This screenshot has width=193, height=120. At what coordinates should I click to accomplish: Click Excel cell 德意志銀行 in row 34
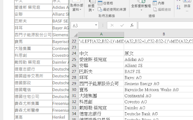[101, 114]
